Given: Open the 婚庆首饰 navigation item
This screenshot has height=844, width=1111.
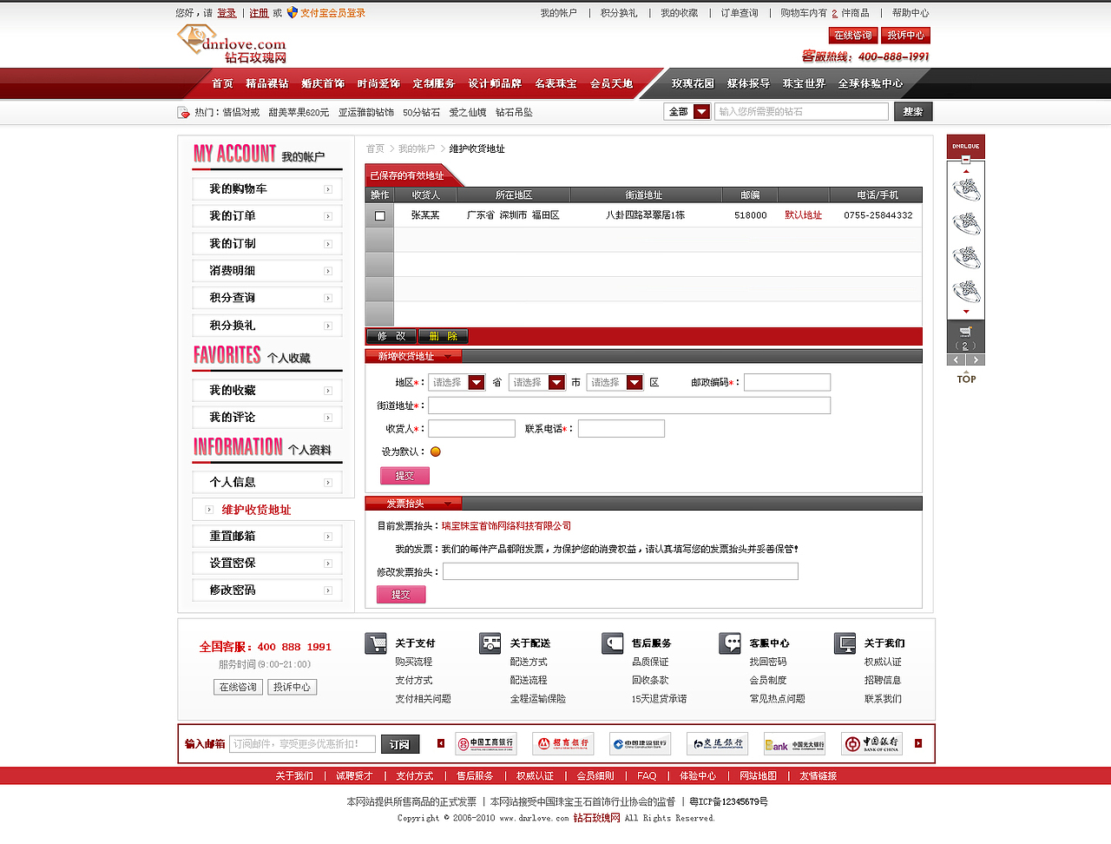Looking at the screenshot, I should 323,83.
